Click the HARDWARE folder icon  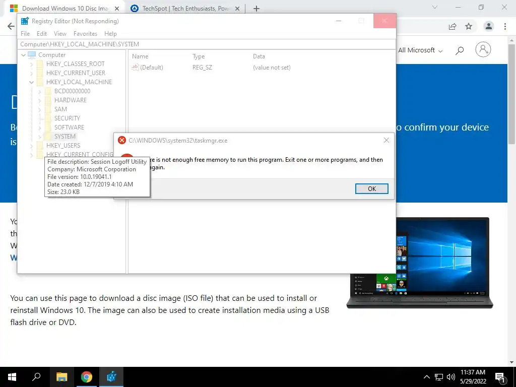(x=48, y=100)
